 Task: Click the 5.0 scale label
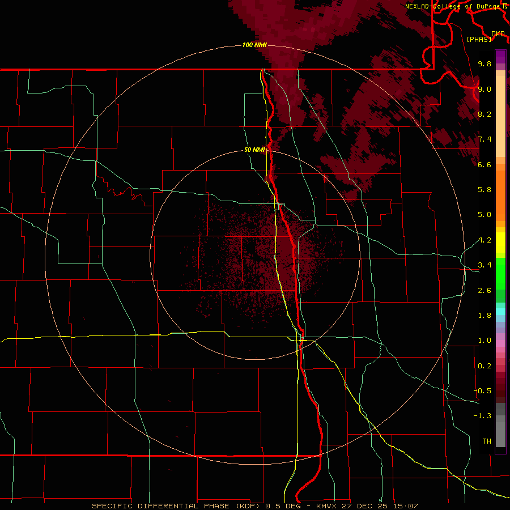pos(484,215)
